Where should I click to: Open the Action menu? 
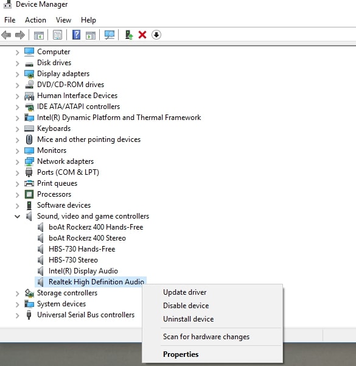click(x=35, y=20)
